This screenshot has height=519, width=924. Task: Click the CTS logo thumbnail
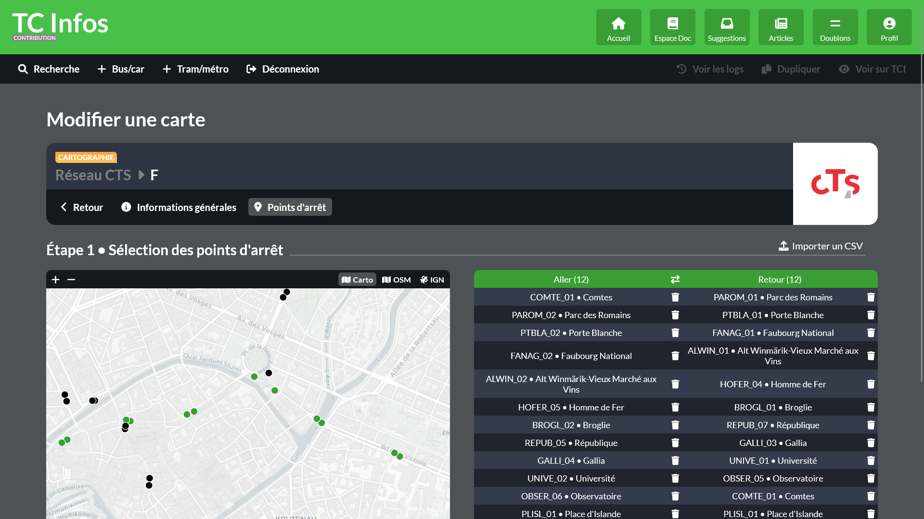coord(835,184)
